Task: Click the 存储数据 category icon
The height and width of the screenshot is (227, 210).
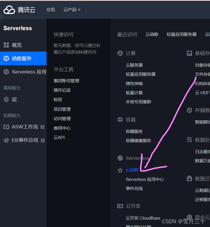Action: coord(189,110)
